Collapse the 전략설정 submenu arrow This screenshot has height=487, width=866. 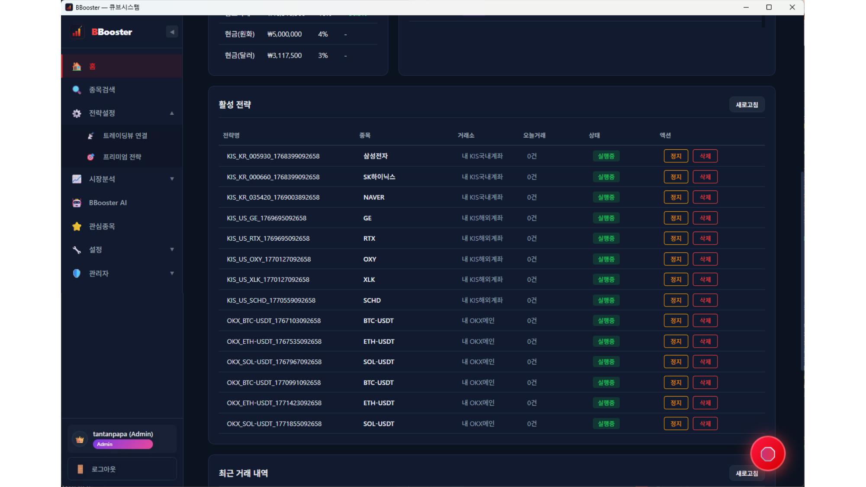click(172, 113)
